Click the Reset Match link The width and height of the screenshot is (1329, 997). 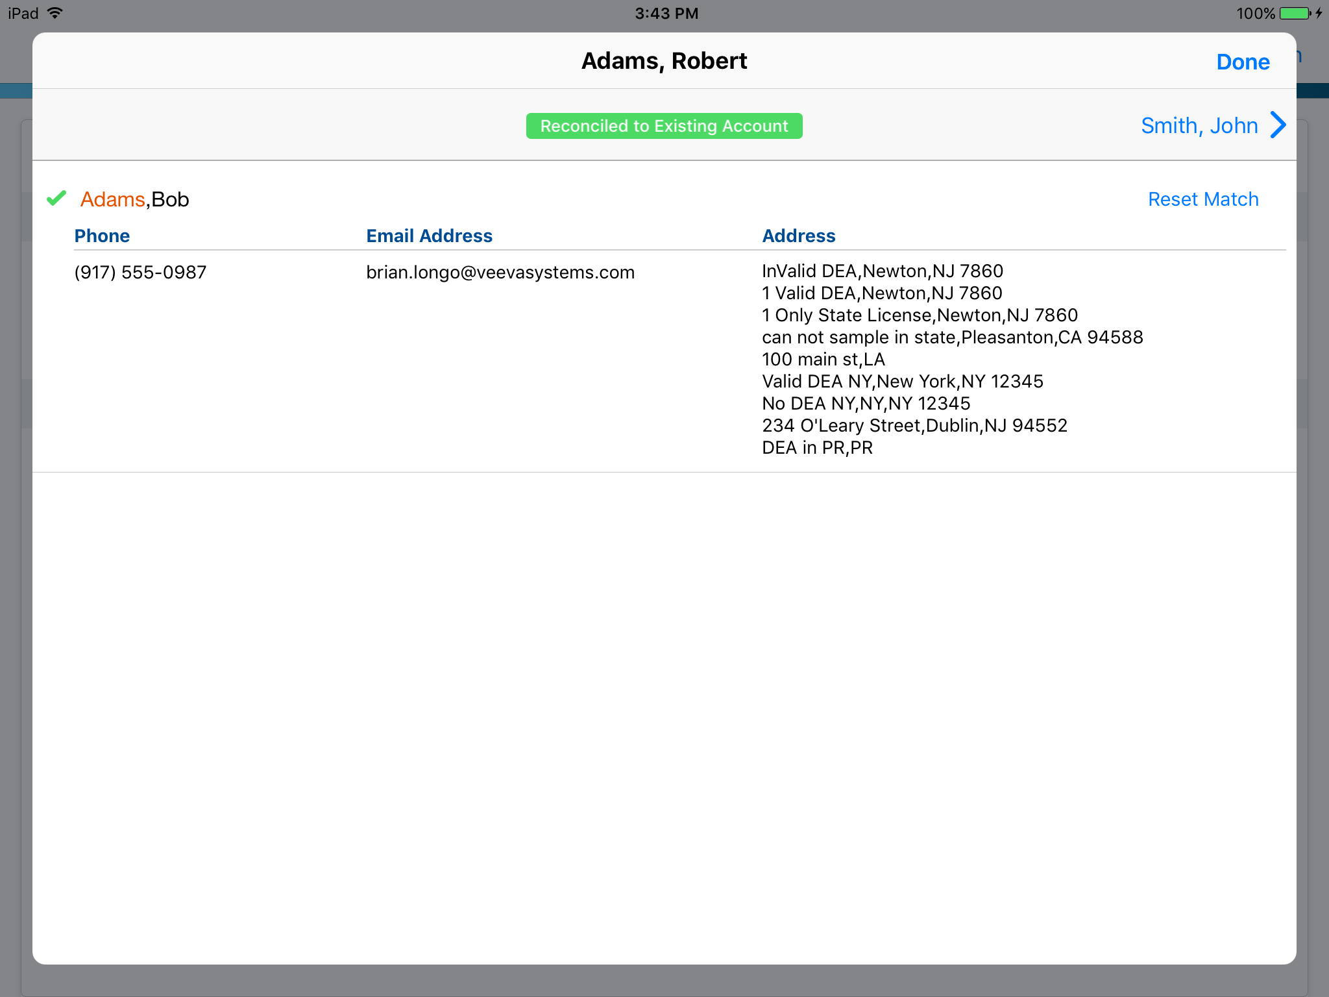click(x=1202, y=199)
